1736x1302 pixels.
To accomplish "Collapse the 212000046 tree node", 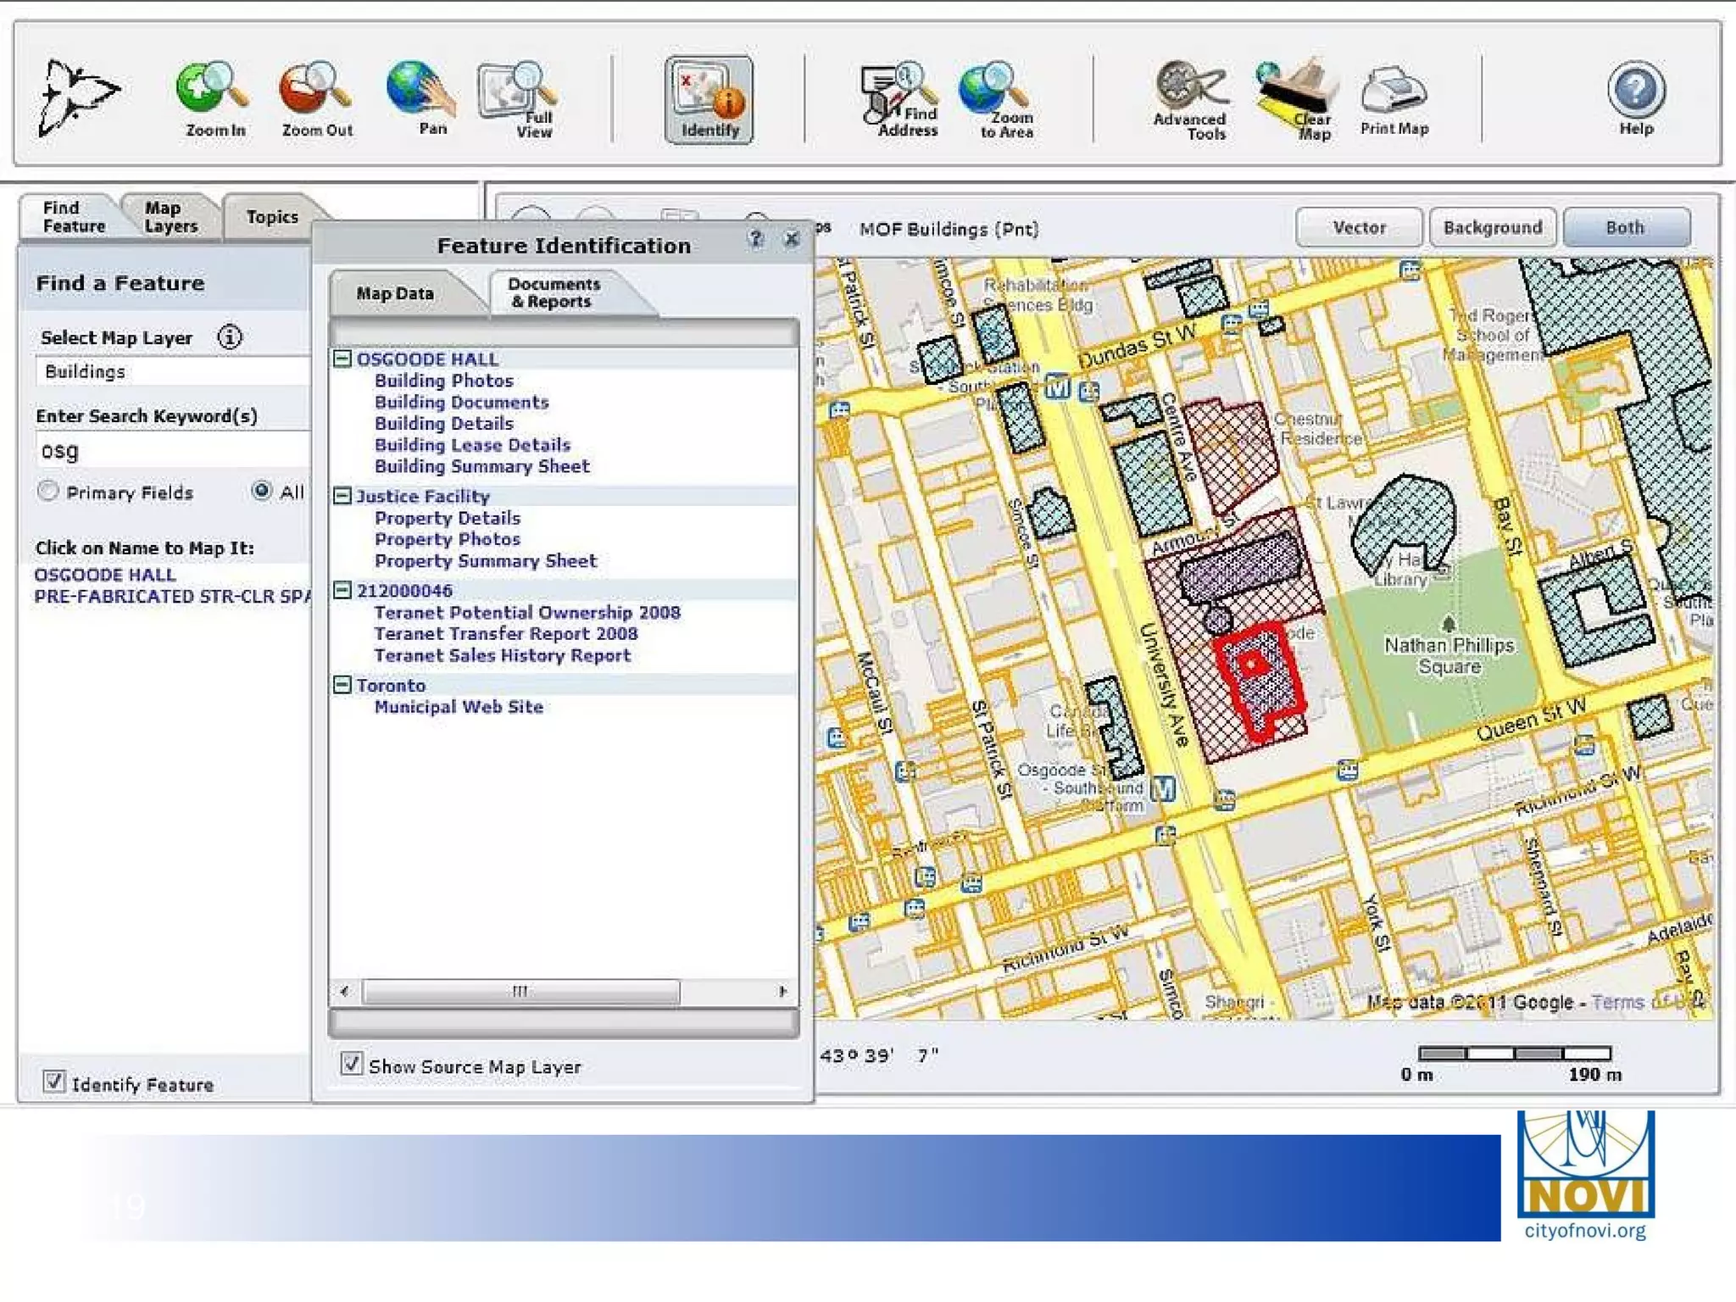I will [342, 590].
